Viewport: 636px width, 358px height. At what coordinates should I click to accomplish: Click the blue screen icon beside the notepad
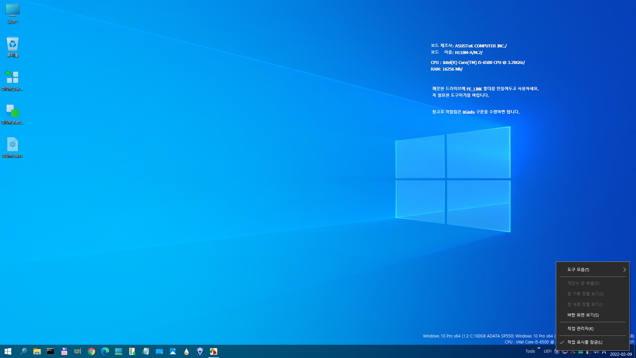(x=159, y=351)
